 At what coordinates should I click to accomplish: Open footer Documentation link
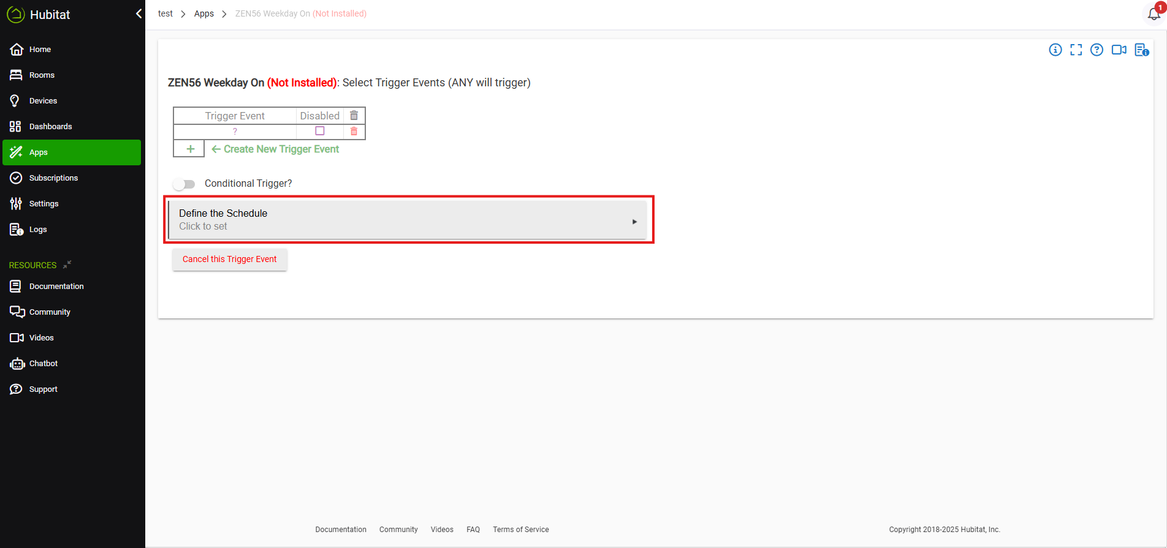[341, 530]
